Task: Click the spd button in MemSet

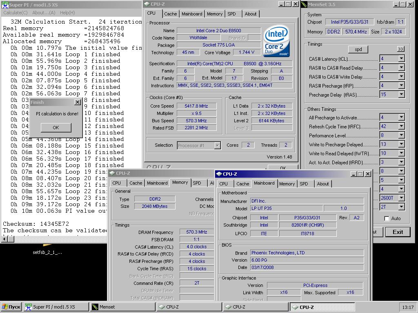Action: click(x=358, y=49)
